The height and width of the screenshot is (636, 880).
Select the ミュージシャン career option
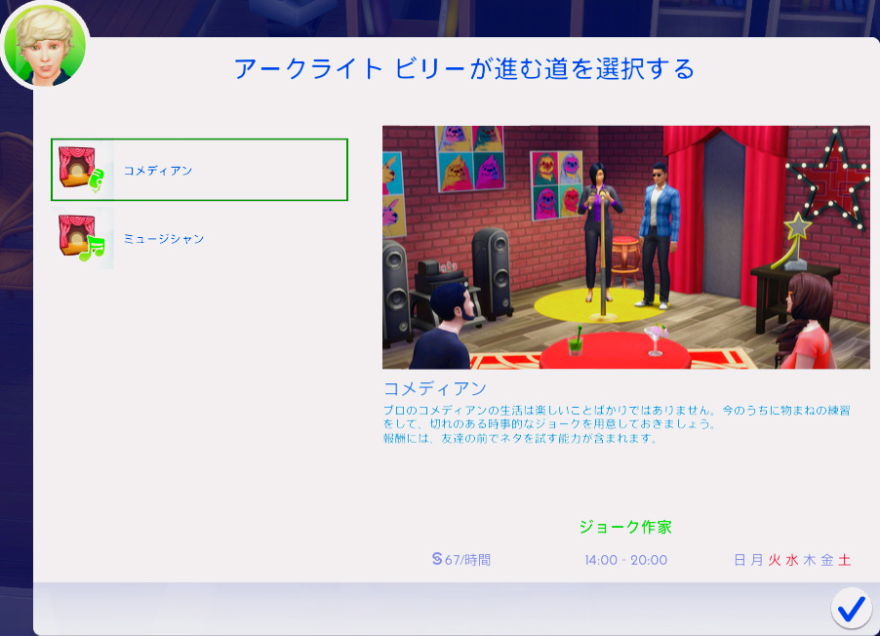163,238
